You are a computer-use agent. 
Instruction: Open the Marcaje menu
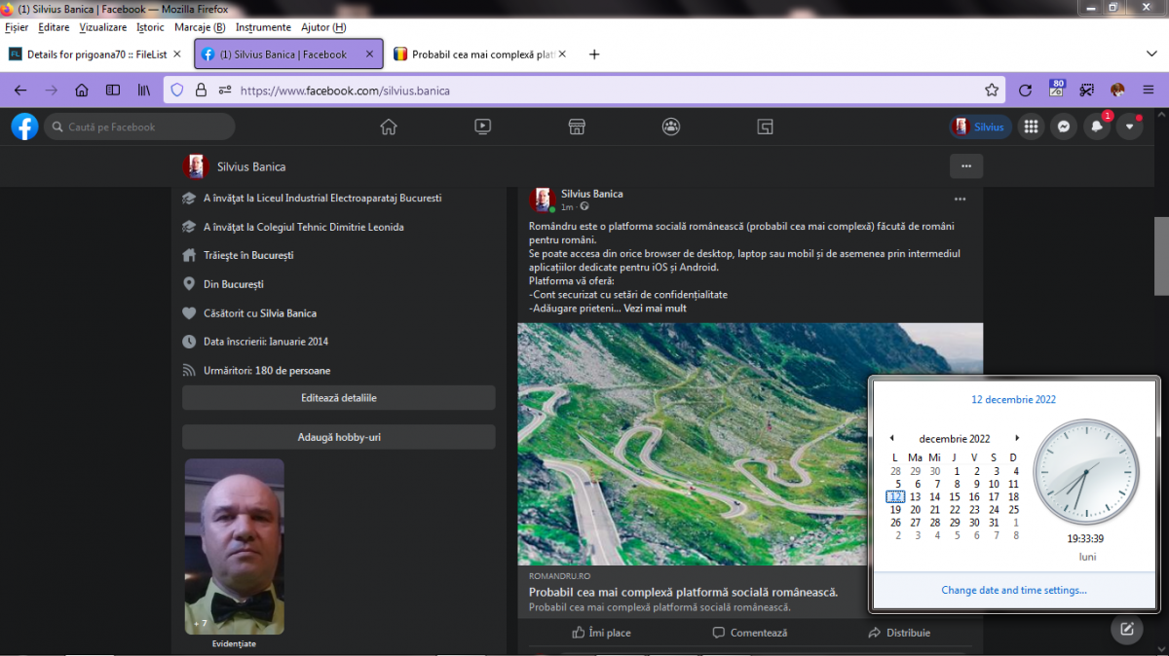199,27
